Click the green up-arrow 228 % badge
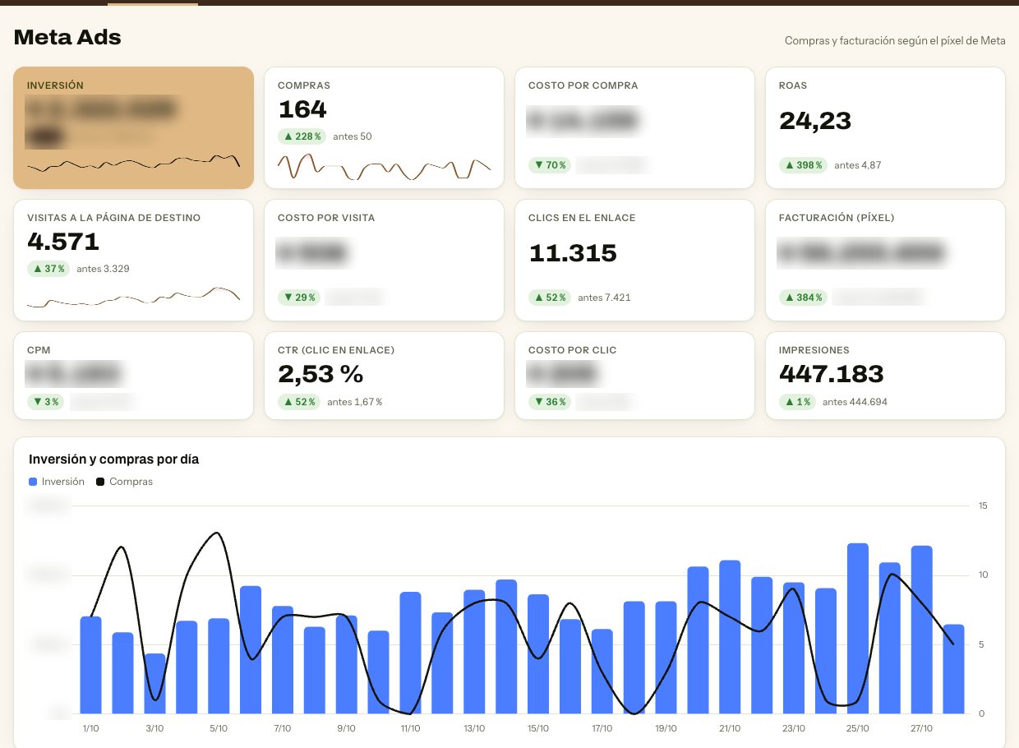 pos(302,136)
